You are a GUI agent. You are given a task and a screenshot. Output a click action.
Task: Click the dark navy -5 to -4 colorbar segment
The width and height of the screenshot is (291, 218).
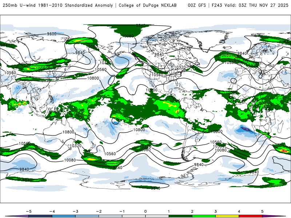tap(40, 216)
